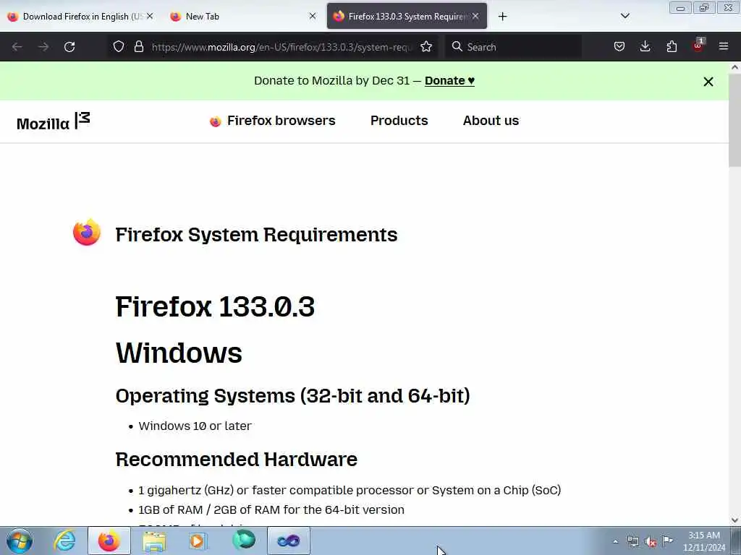
Task: Bookmark this page with the star
Action: point(426,46)
